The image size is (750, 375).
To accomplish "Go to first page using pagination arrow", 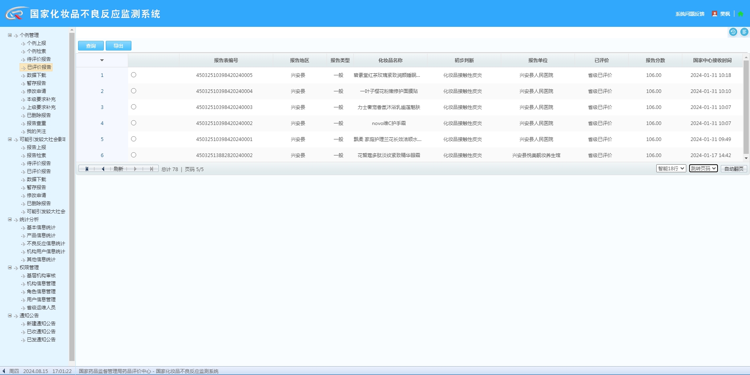I will pyautogui.click(x=87, y=169).
